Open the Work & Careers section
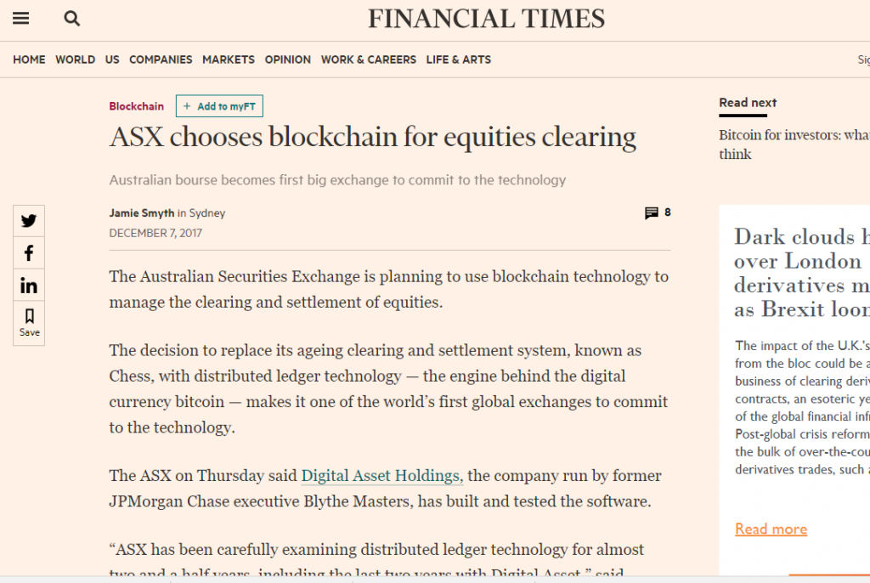 (369, 59)
